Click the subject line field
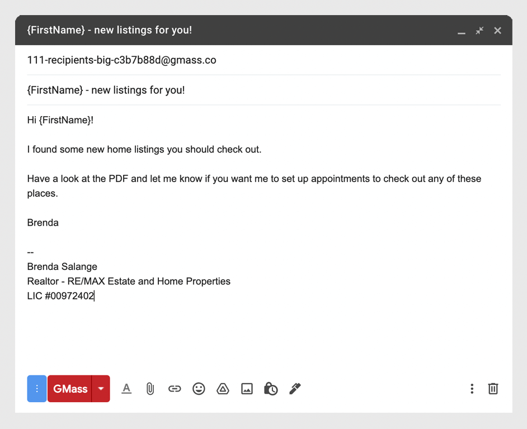Screen dimensions: 527x429 click(x=264, y=90)
